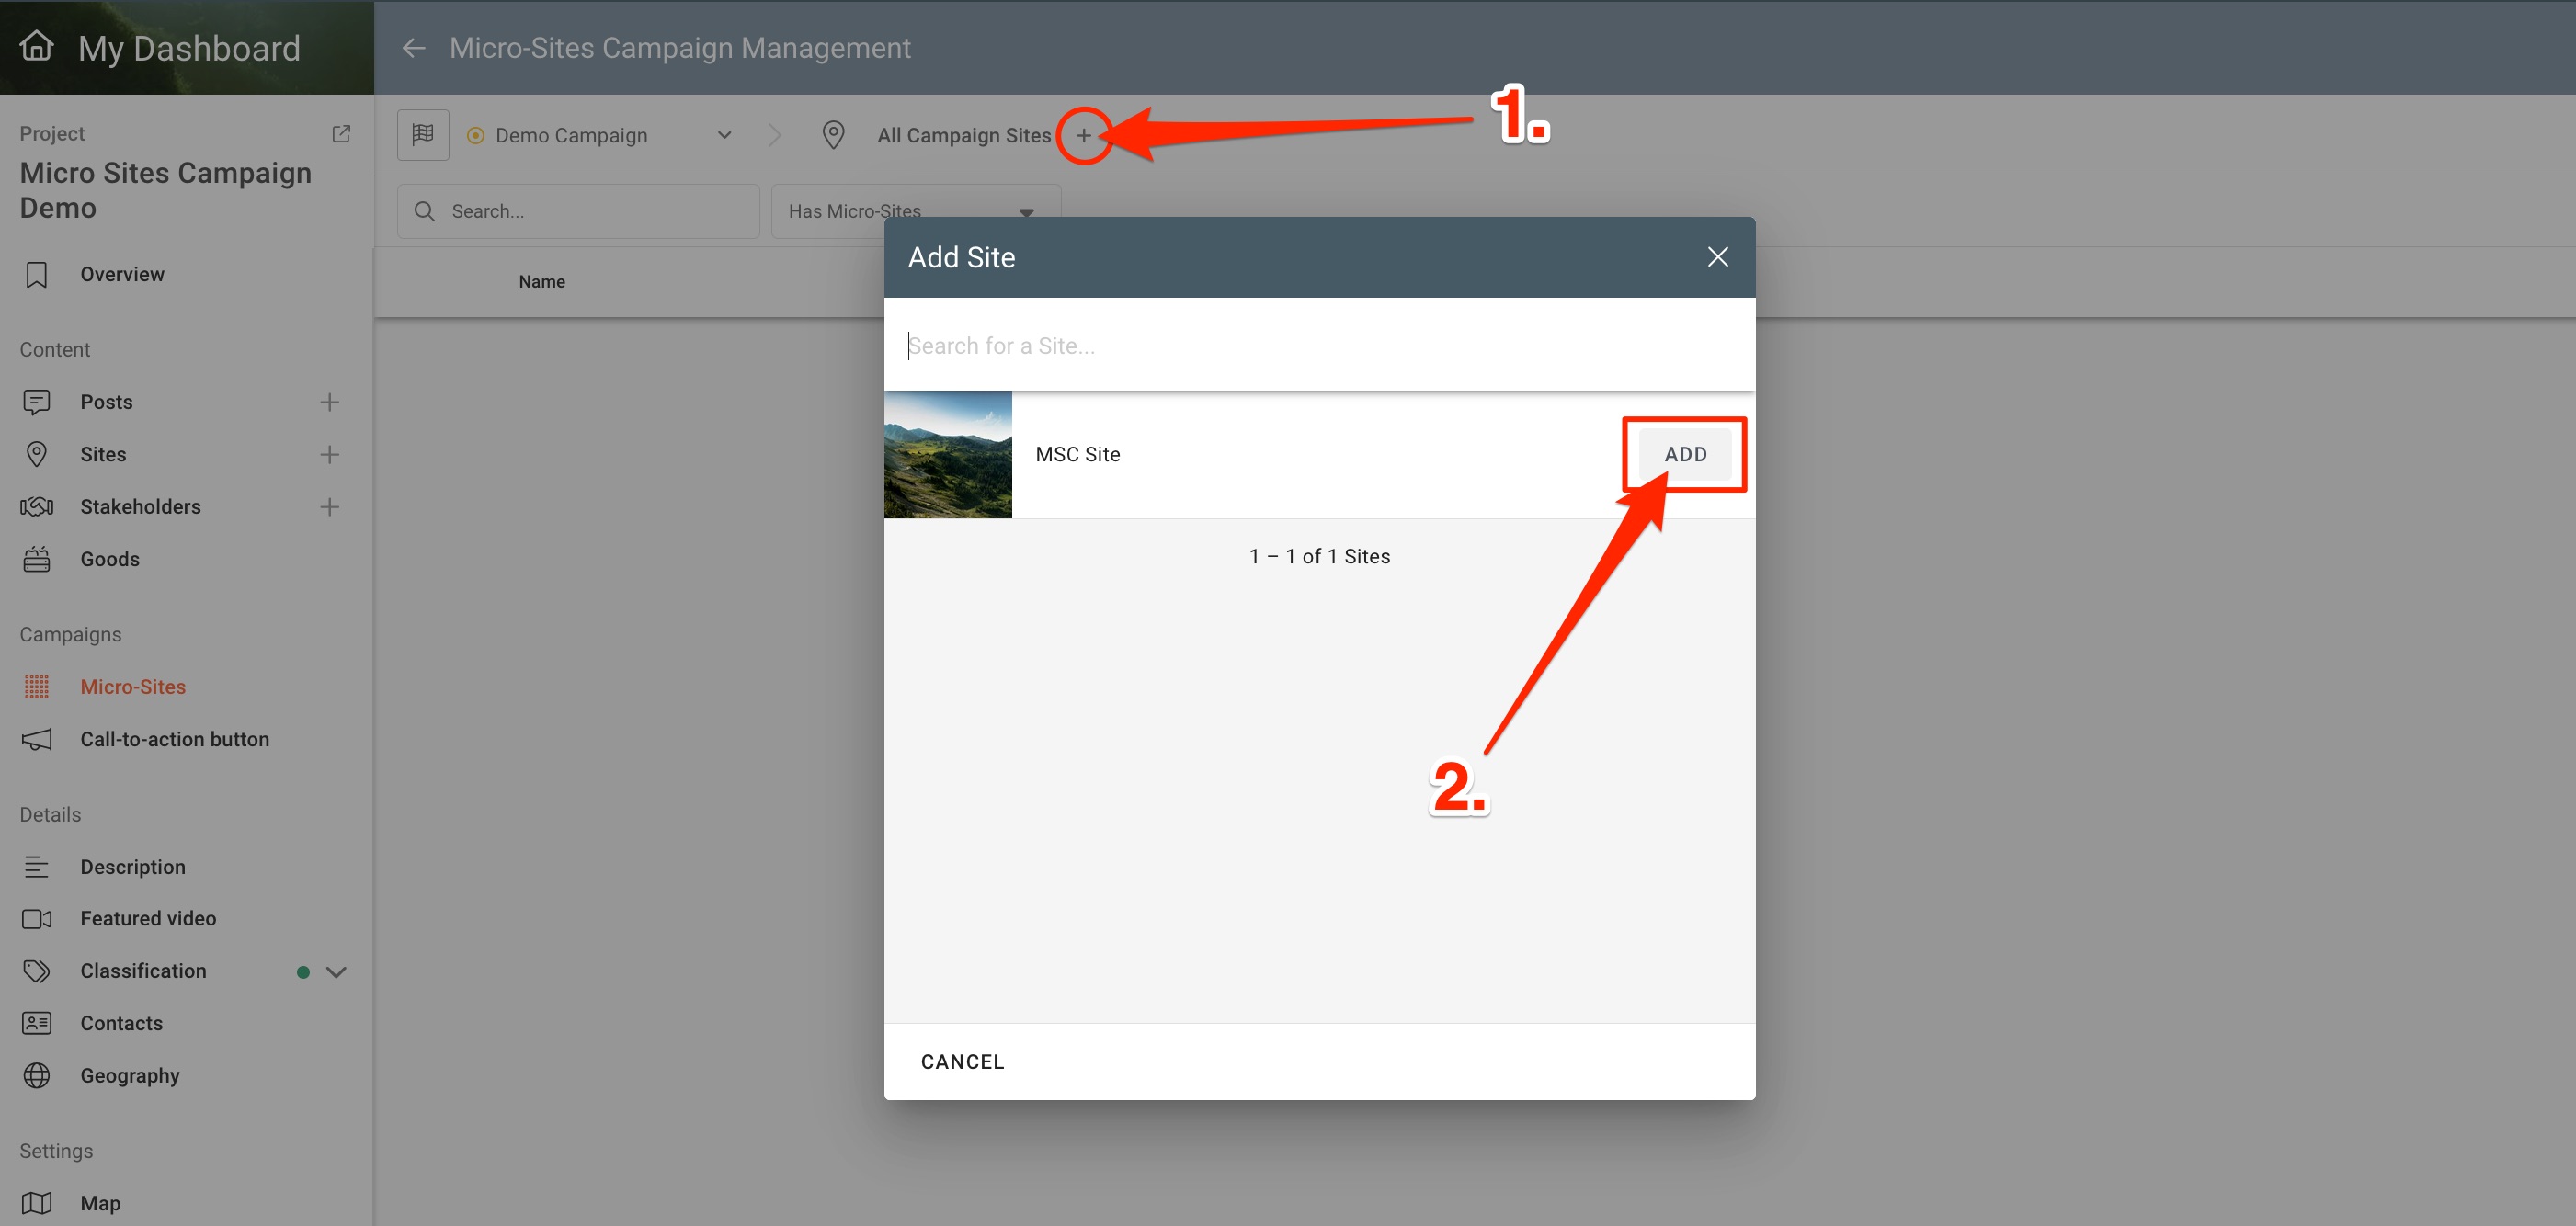
Task: Expand the Classification section chevron
Action: pos(336,972)
